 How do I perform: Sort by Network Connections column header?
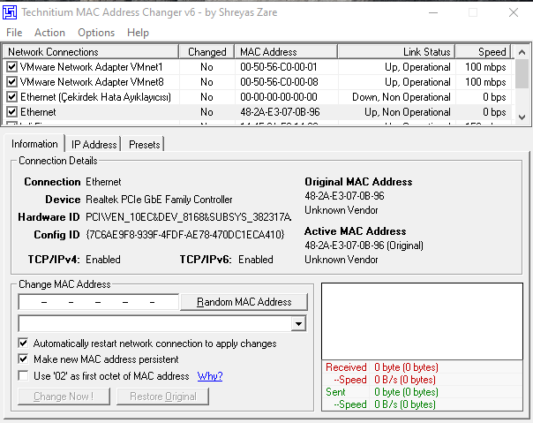pyautogui.click(x=91, y=52)
